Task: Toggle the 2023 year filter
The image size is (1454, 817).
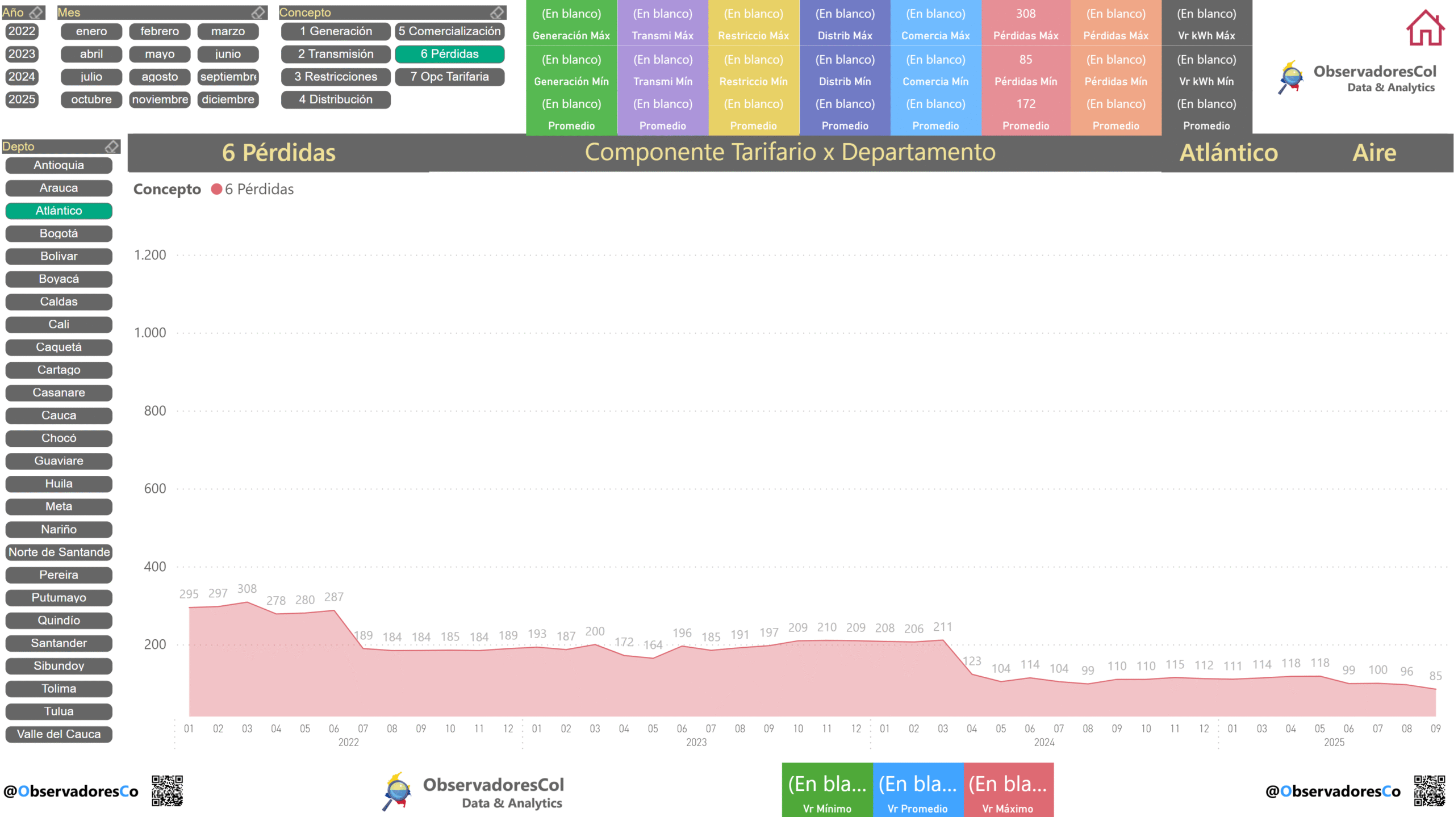Action: coord(22,54)
